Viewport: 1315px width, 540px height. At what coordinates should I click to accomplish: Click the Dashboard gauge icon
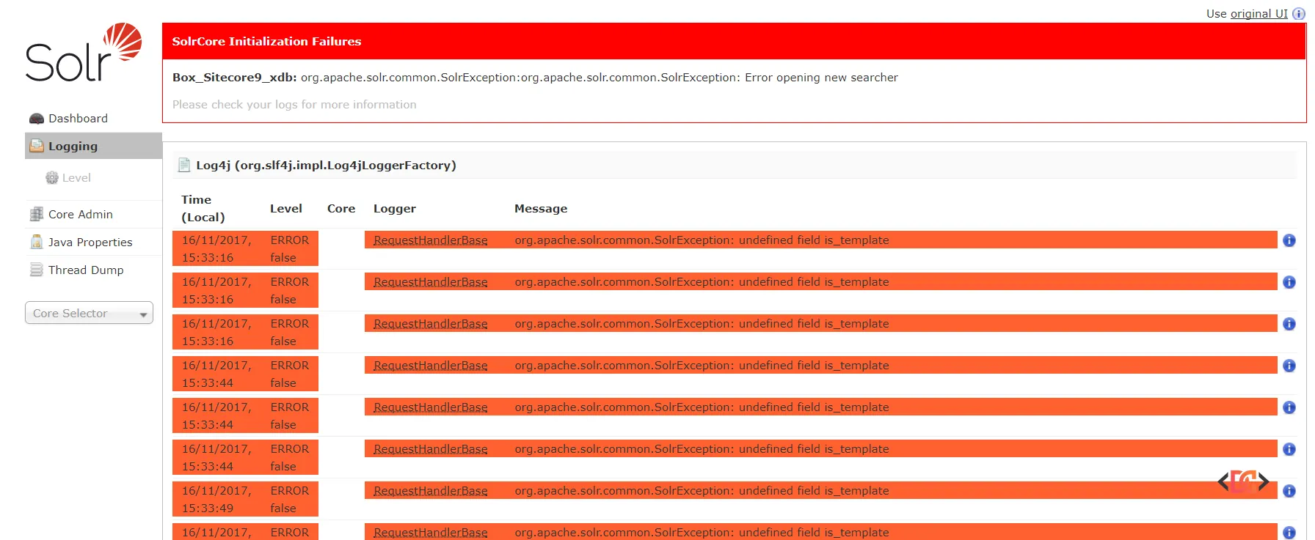click(x=36, y=119)
